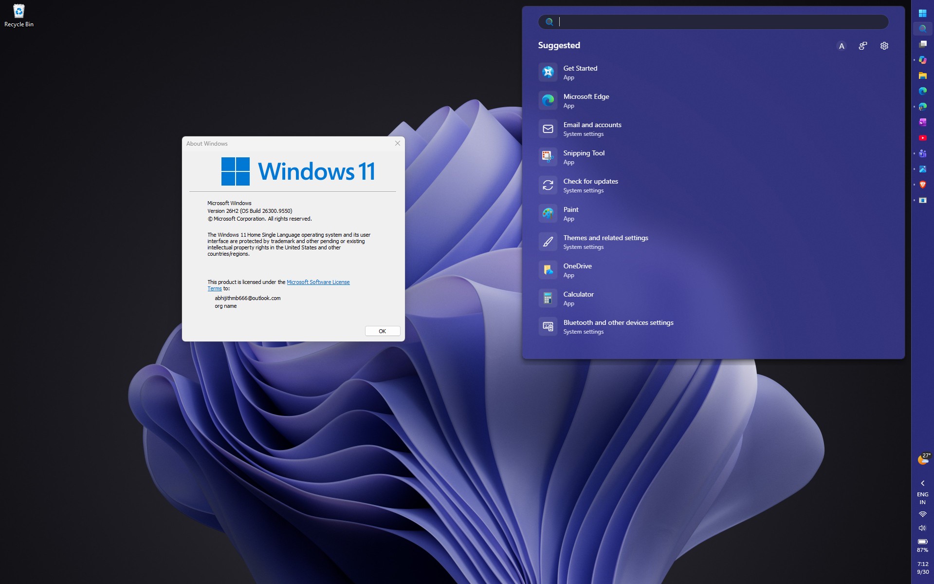Select Microsoft Edge in the Suggested list
This screenshot has height=584, width=934.
pos(713,100)
